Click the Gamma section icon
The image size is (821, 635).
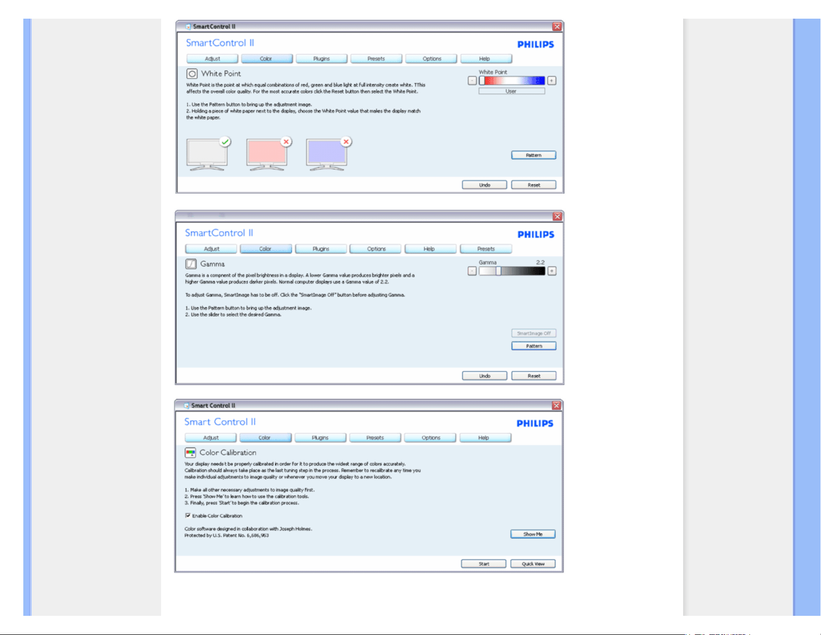(x=191, y=264)
